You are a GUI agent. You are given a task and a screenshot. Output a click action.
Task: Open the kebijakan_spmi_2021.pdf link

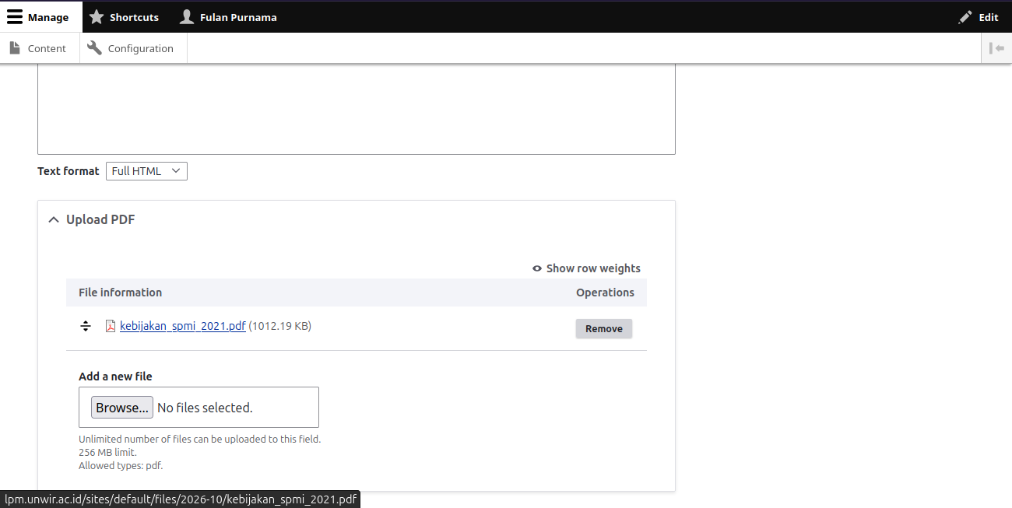tap(183, 326)
